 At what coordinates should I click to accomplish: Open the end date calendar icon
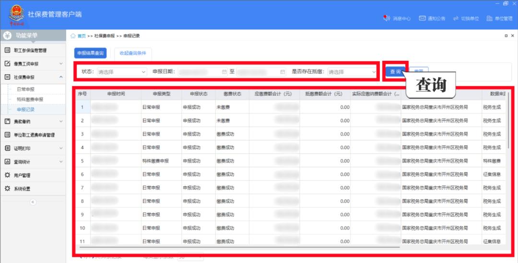point(283,72)
